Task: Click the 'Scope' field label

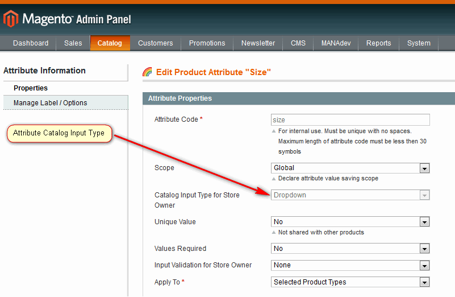Action: pos(164,168)
